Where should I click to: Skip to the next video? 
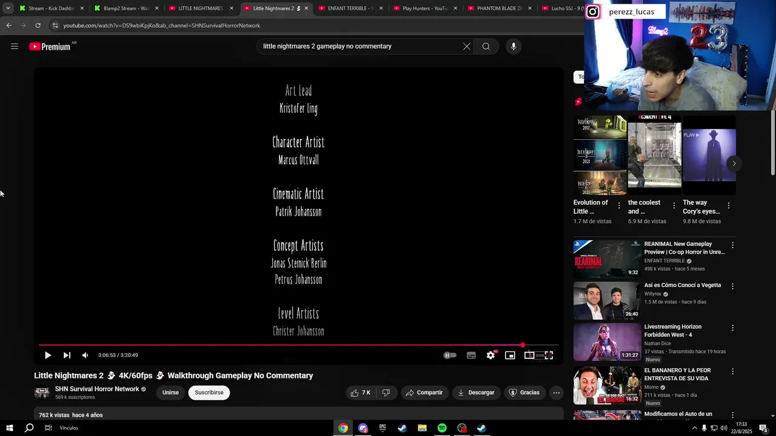coord(67,355)
